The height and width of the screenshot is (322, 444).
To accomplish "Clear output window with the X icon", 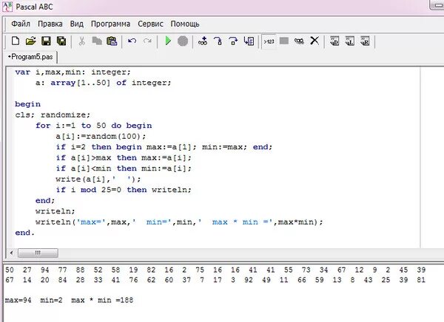I will pos(314,41).
